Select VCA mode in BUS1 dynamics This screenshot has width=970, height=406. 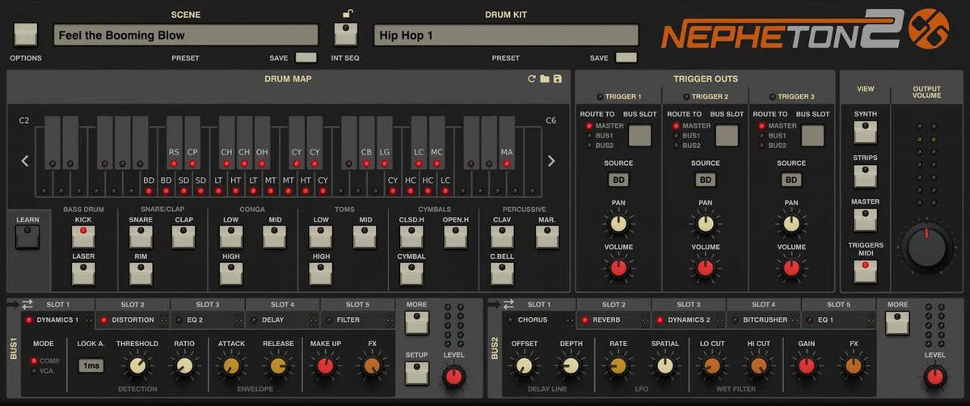click(33, 371)
